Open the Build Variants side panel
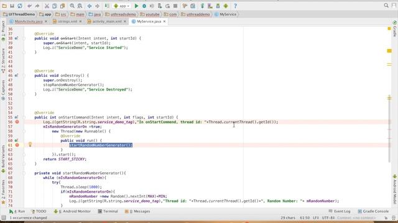Image resolution: width=398 pixels, height=223 pixels. [3, 159]
